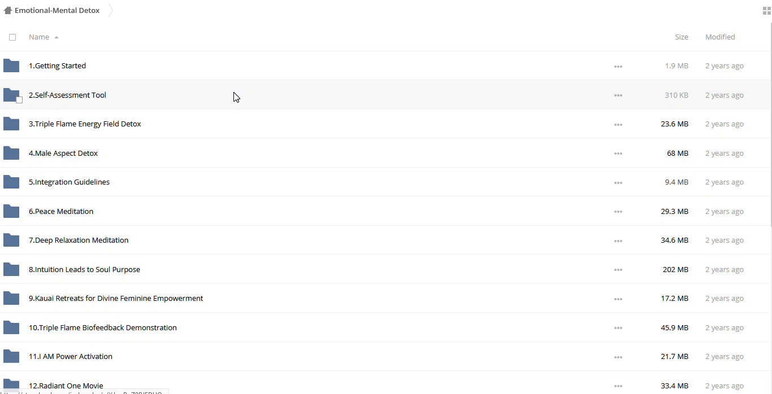The height and width of the screenshot is (394, 772).
Task: Expand the options menu for 10.Triple Flame Biofeedback Demonstration
Action: (x=618, y=328)
